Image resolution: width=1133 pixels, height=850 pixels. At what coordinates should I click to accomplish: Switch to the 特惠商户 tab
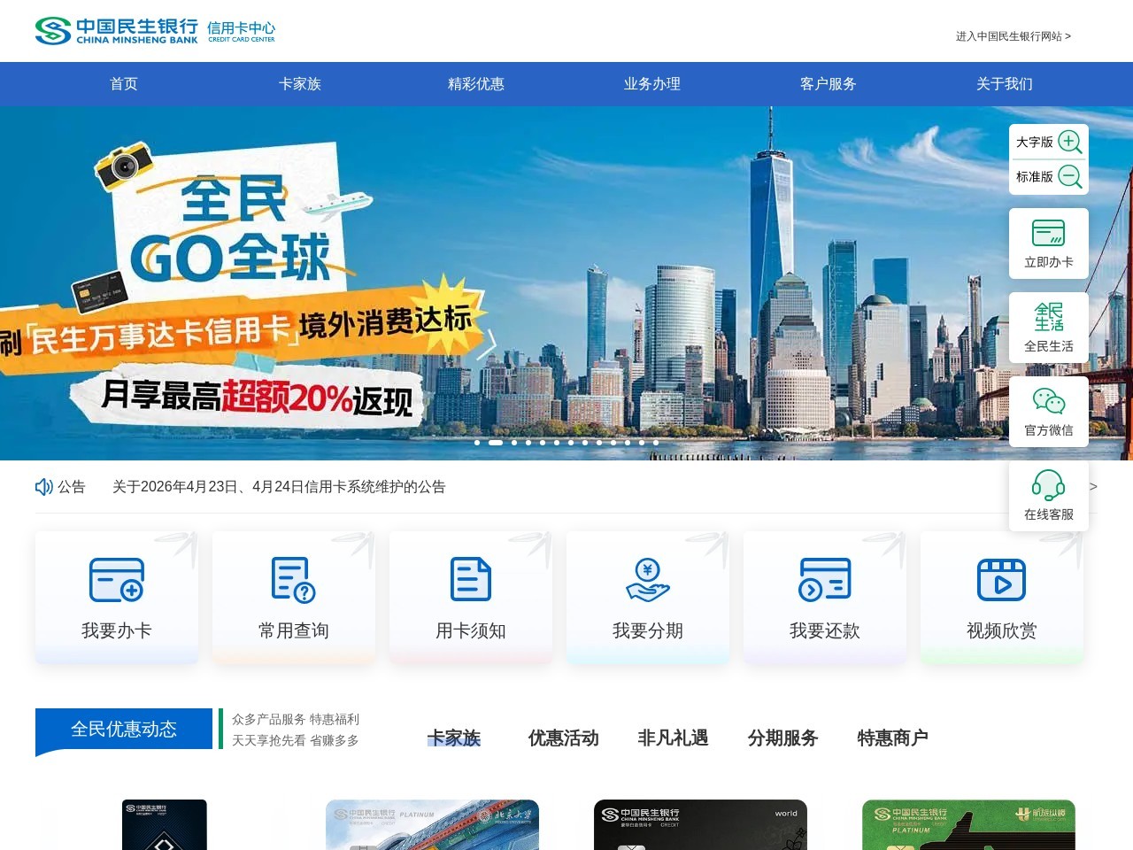893,738
